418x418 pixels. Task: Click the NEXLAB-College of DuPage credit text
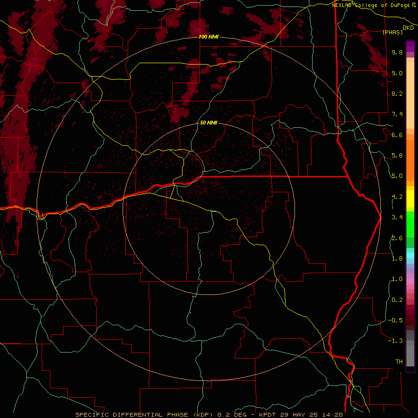tap(372, 5)
